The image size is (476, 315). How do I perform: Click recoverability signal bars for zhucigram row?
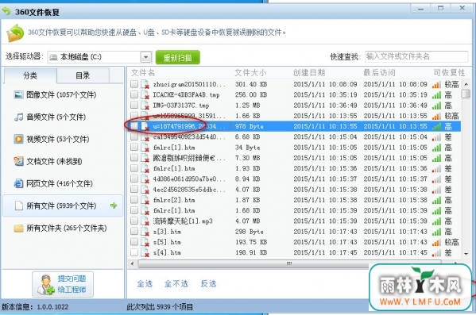pyautogui.click(x=436, y=85)
